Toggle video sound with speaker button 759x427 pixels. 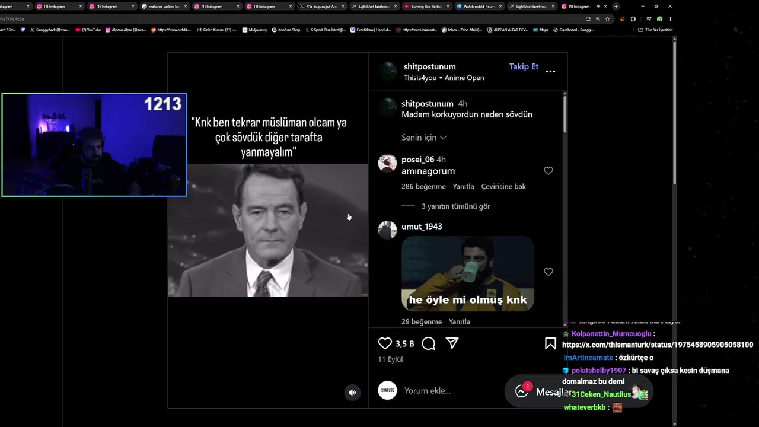click(352, 393)
